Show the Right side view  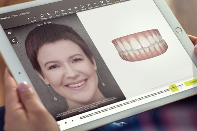pos(63,11)
